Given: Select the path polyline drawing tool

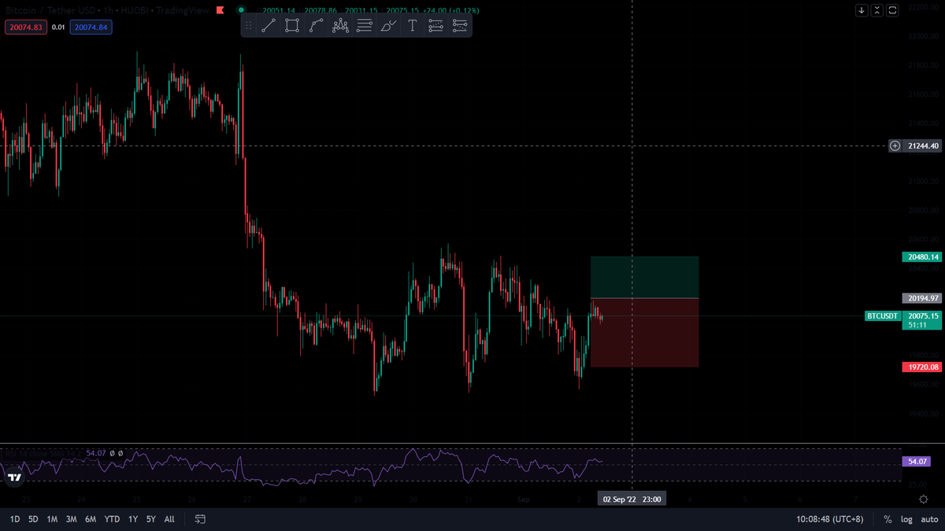Looking at the screenshot, I should click(316, 25).
